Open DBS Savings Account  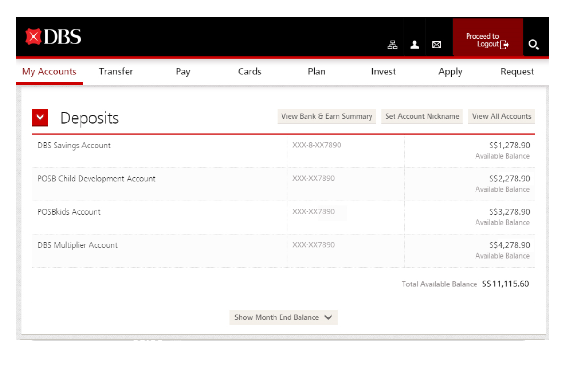(74, 146)
